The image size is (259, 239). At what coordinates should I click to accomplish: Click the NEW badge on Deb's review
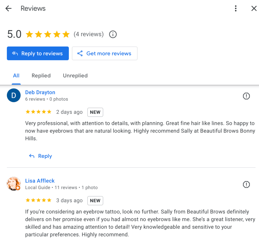pyautogui.click(x=95, y=112)
